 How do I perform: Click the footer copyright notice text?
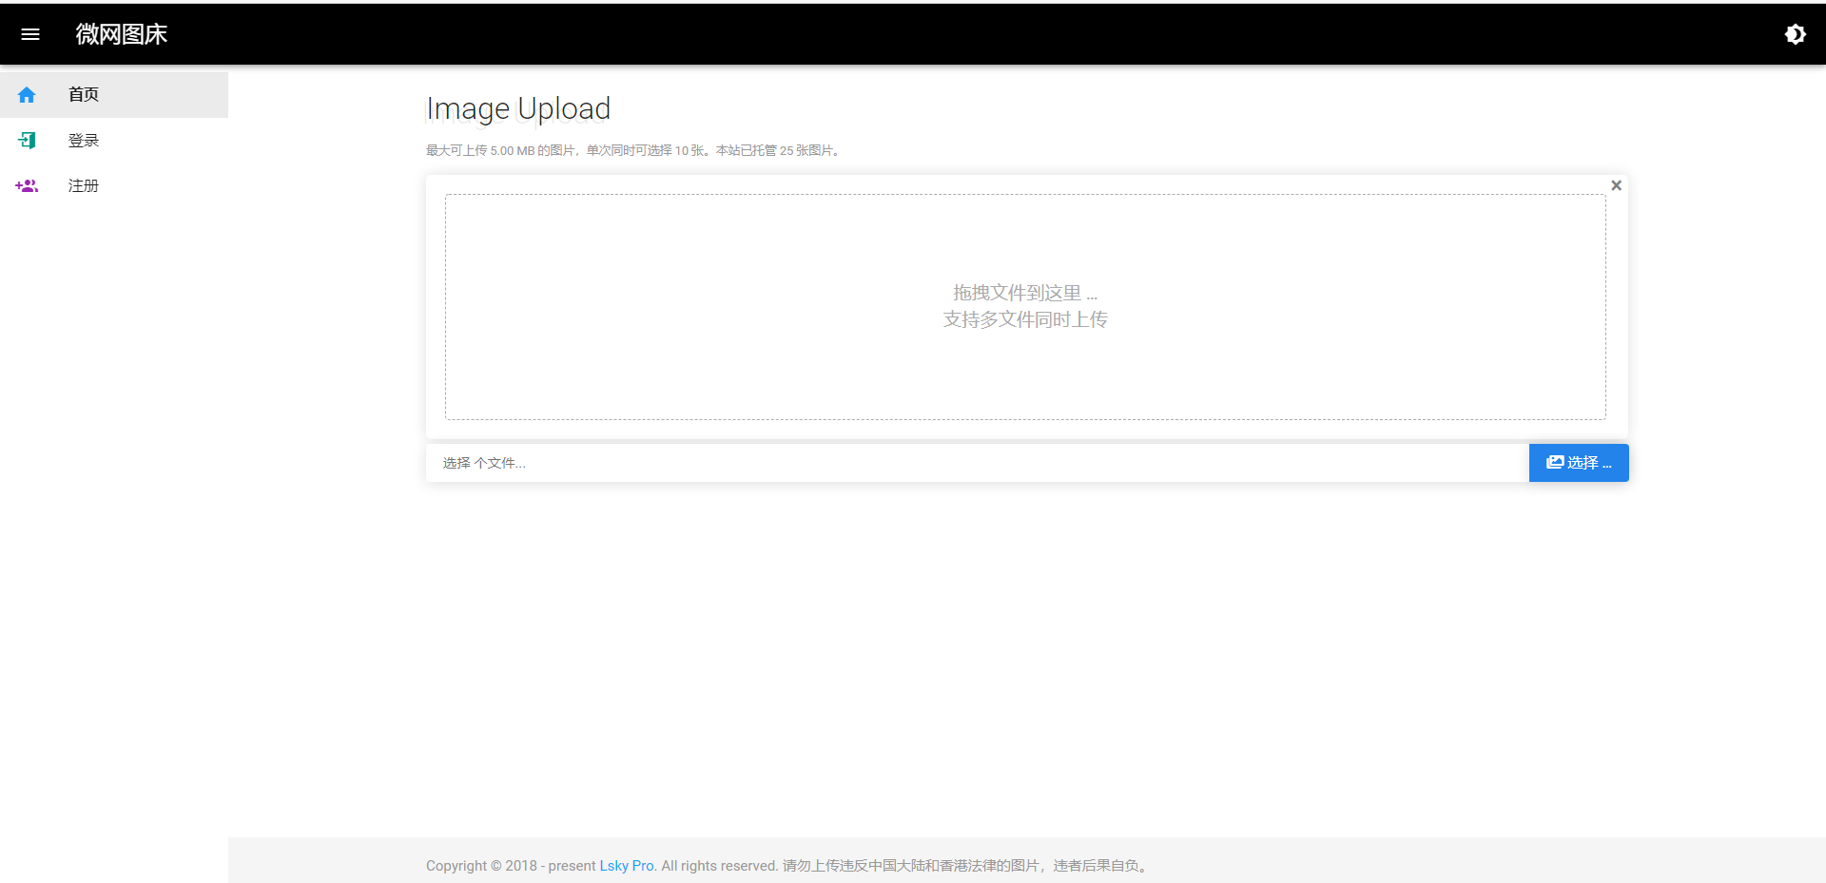pos(788,866)
